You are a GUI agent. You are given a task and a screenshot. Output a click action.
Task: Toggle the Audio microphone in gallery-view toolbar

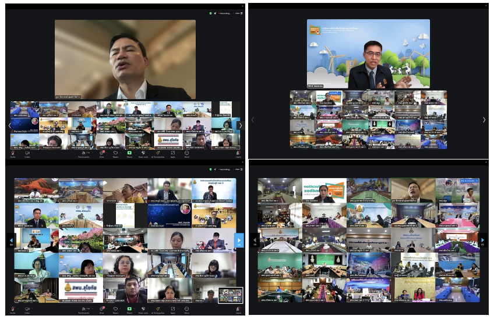[x=12, y=309]
